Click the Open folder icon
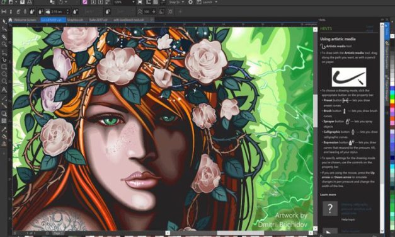This screenshot has height=237, width=395. click(x=11, y=2)
